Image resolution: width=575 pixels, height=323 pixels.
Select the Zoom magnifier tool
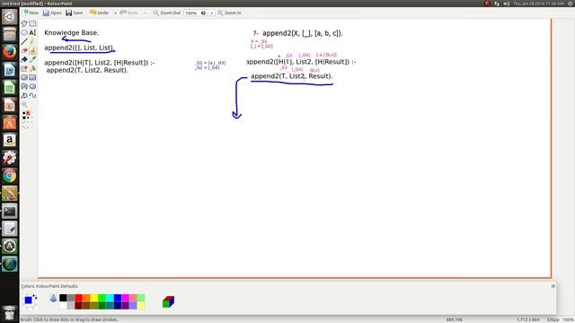24,105
